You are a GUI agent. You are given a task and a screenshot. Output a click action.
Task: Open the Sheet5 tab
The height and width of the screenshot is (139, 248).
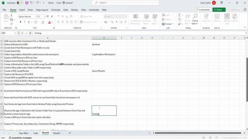[57, 133]
